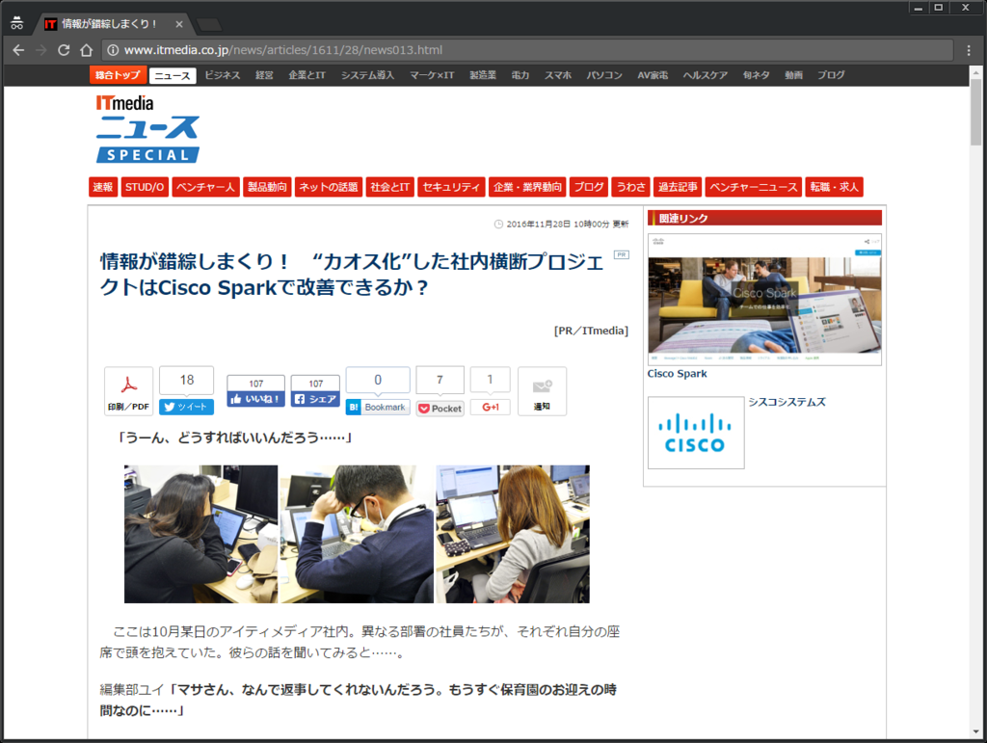Open the 社会とIT category button
This screenshot has width=987, height=743.
coord(389,187)
